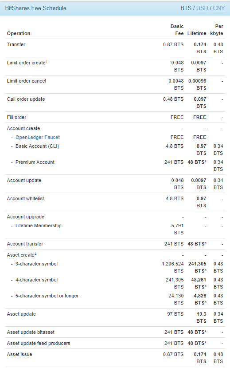Click the 4.8 BTS Account whitelist basic fee
Screen dimensions: 230x368
[x=175, y=198]
